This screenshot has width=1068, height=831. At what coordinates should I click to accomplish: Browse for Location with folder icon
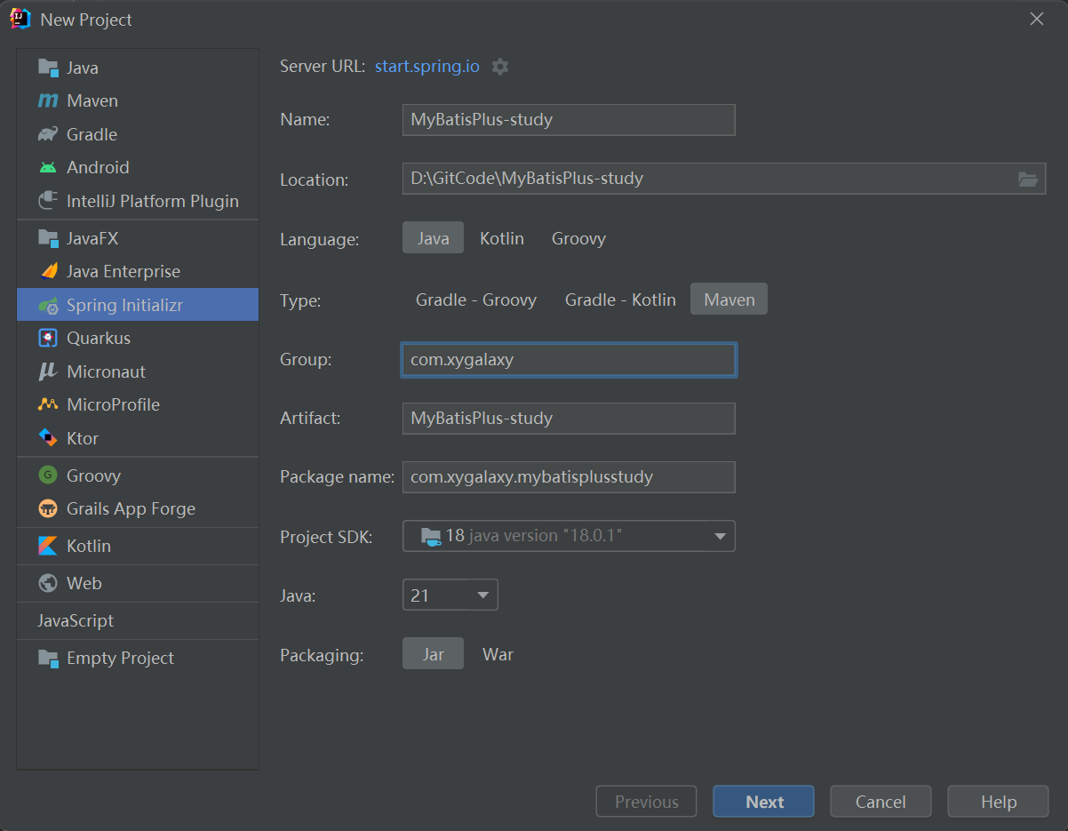tap(1027, 180)
